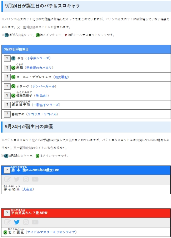
Task: Open the リコリス・リコイル link
Action: tap(42, 114)
